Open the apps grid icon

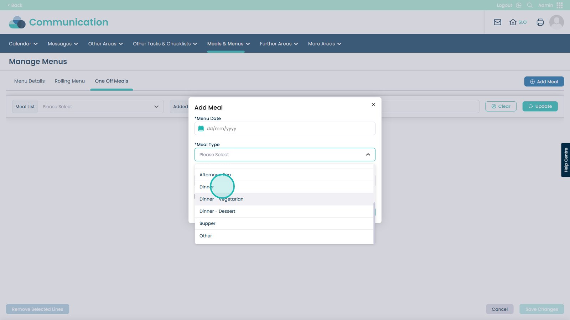(559, 5)
